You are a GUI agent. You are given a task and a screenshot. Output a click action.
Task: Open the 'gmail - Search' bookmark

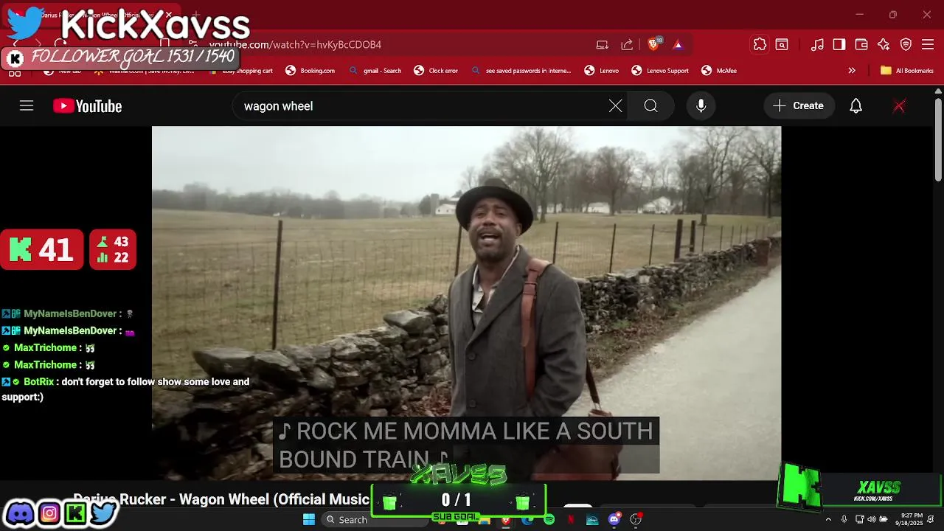click(x=375, y=71)
